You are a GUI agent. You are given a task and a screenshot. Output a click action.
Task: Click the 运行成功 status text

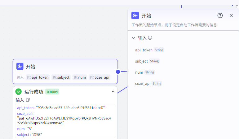tap(34, 92)
